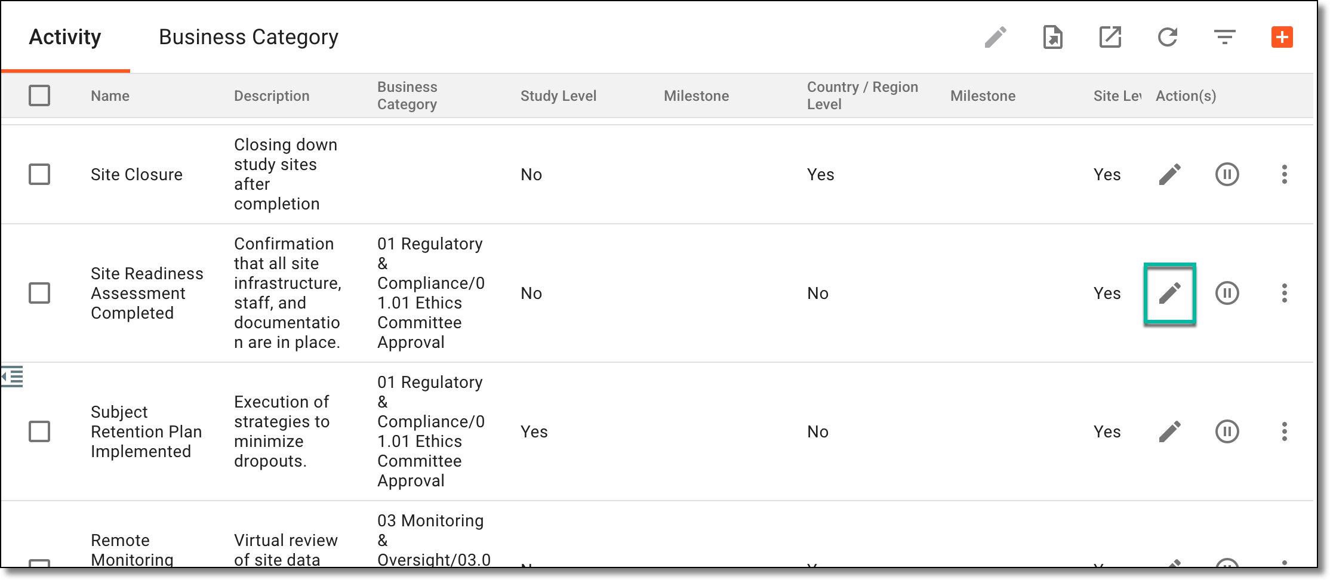Sort by the Description column header
Image resolution: width=1330 pixels, height=580 pixels.
pos(272,96)
